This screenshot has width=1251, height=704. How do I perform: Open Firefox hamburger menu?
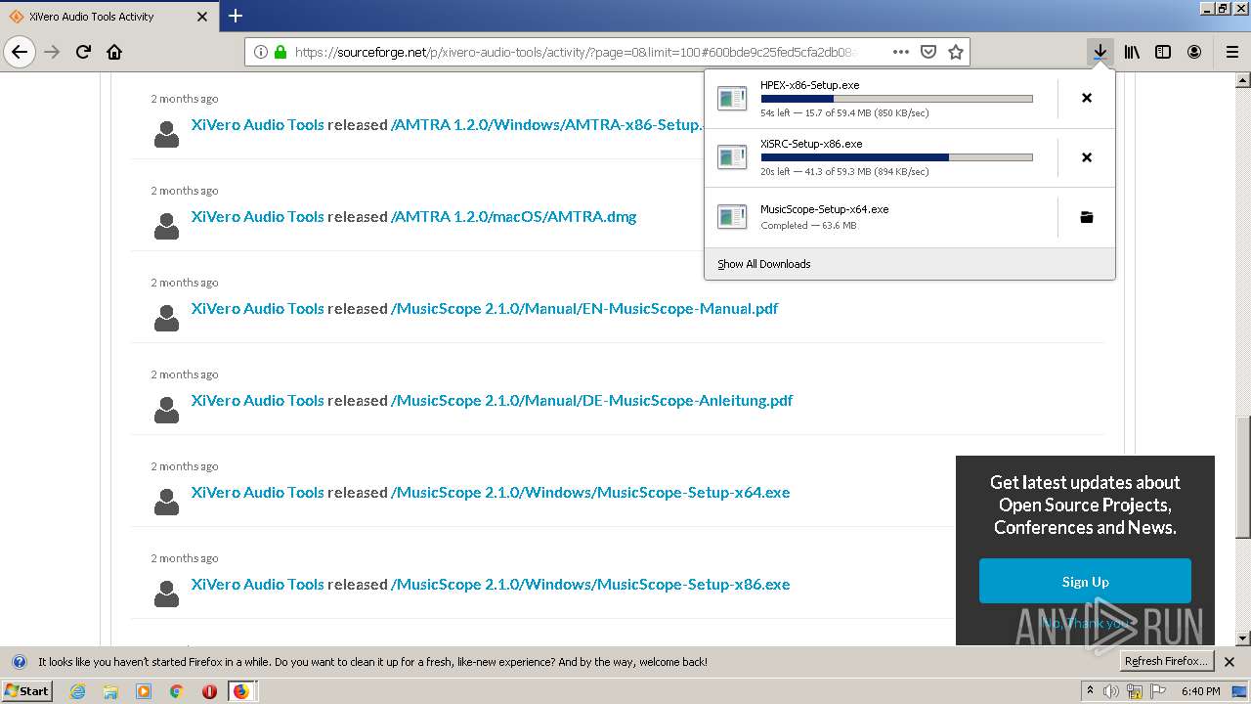pos(1232,52)
